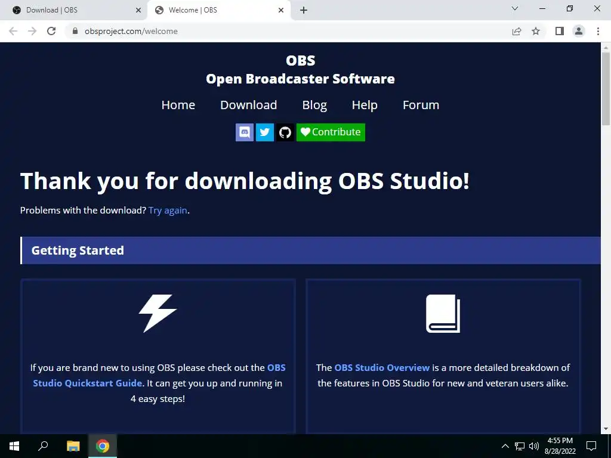Screen dimensions: 611x458
Task: Click the Try again download link
Action: (168, 211)
